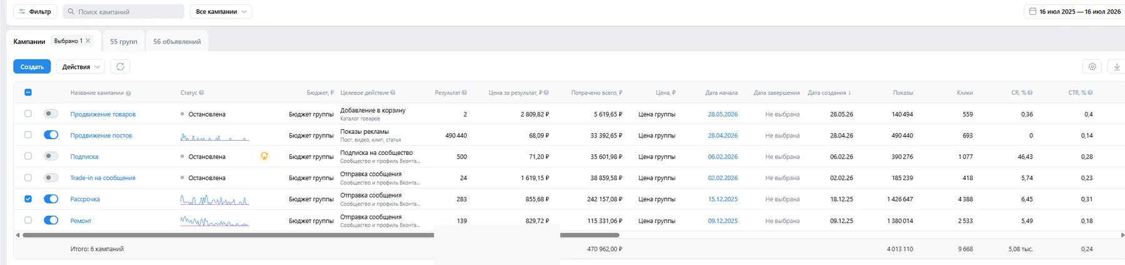Viewport: 1125px width, 265px height.
Task: Switch to the 55 групп tab
Action: click(124, 41)
